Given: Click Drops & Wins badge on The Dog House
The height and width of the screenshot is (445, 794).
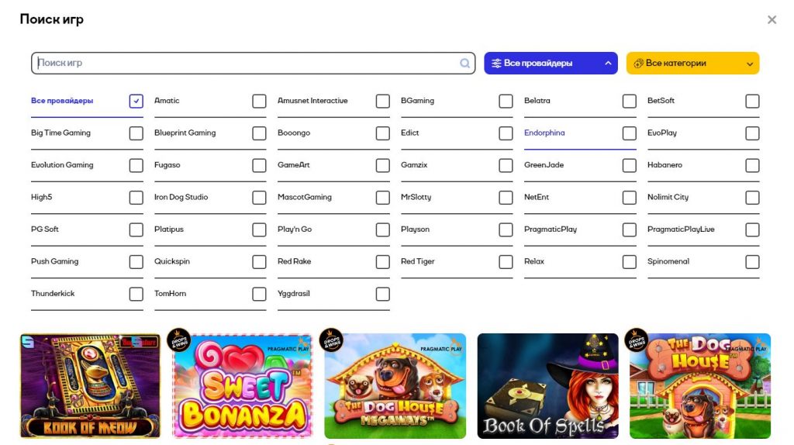Looking at the screenshot, I should point(637,340).
